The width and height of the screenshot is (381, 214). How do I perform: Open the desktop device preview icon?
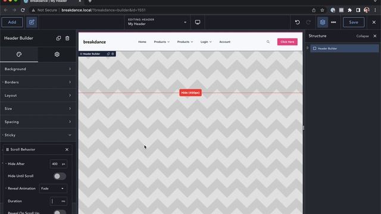(x=198, y=23)
